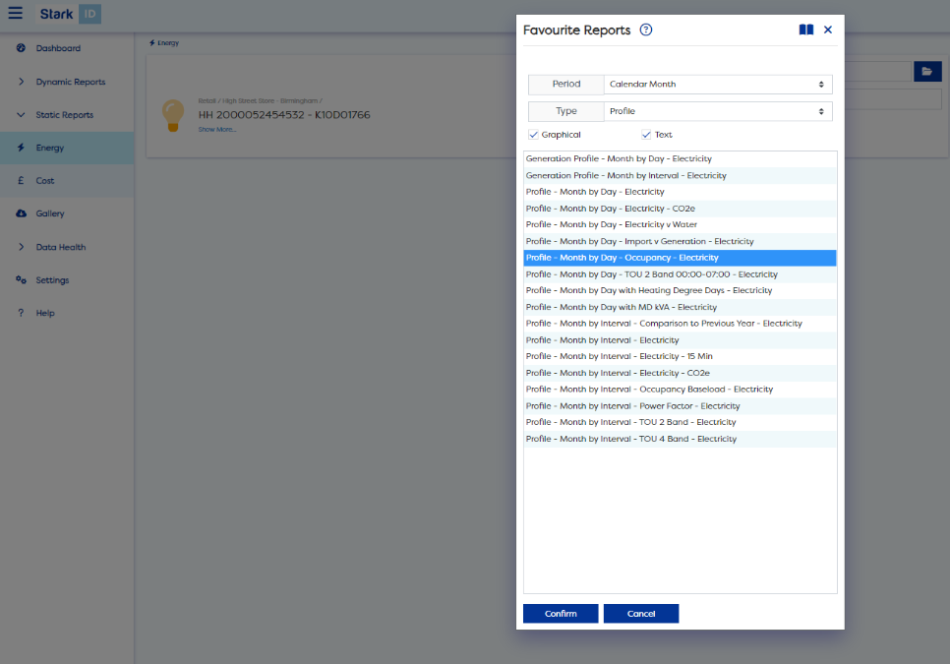Select Profile - Month by Day - Electricity - CO2e
This screenshot has width=950, height=664.
[x=680, y=208]
